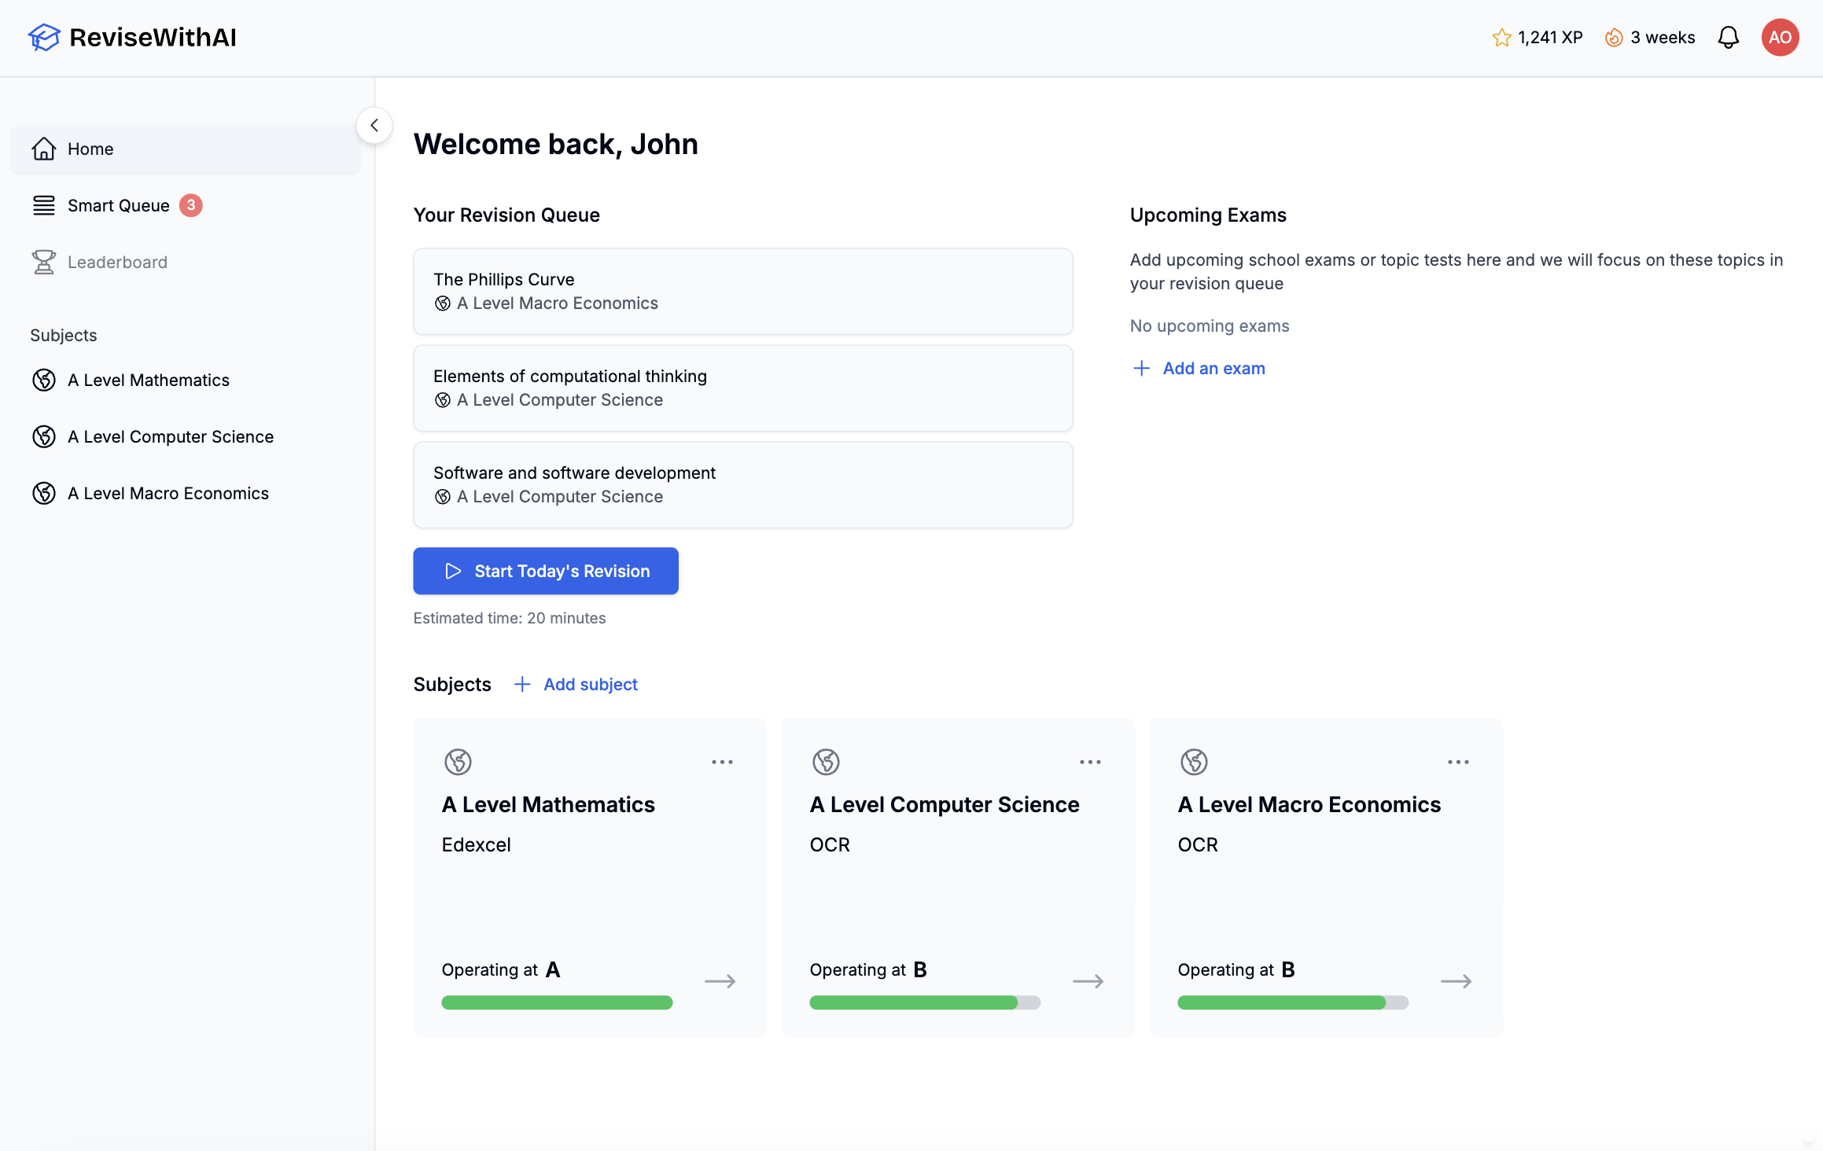Start Today's Revision

pos(546,571)
